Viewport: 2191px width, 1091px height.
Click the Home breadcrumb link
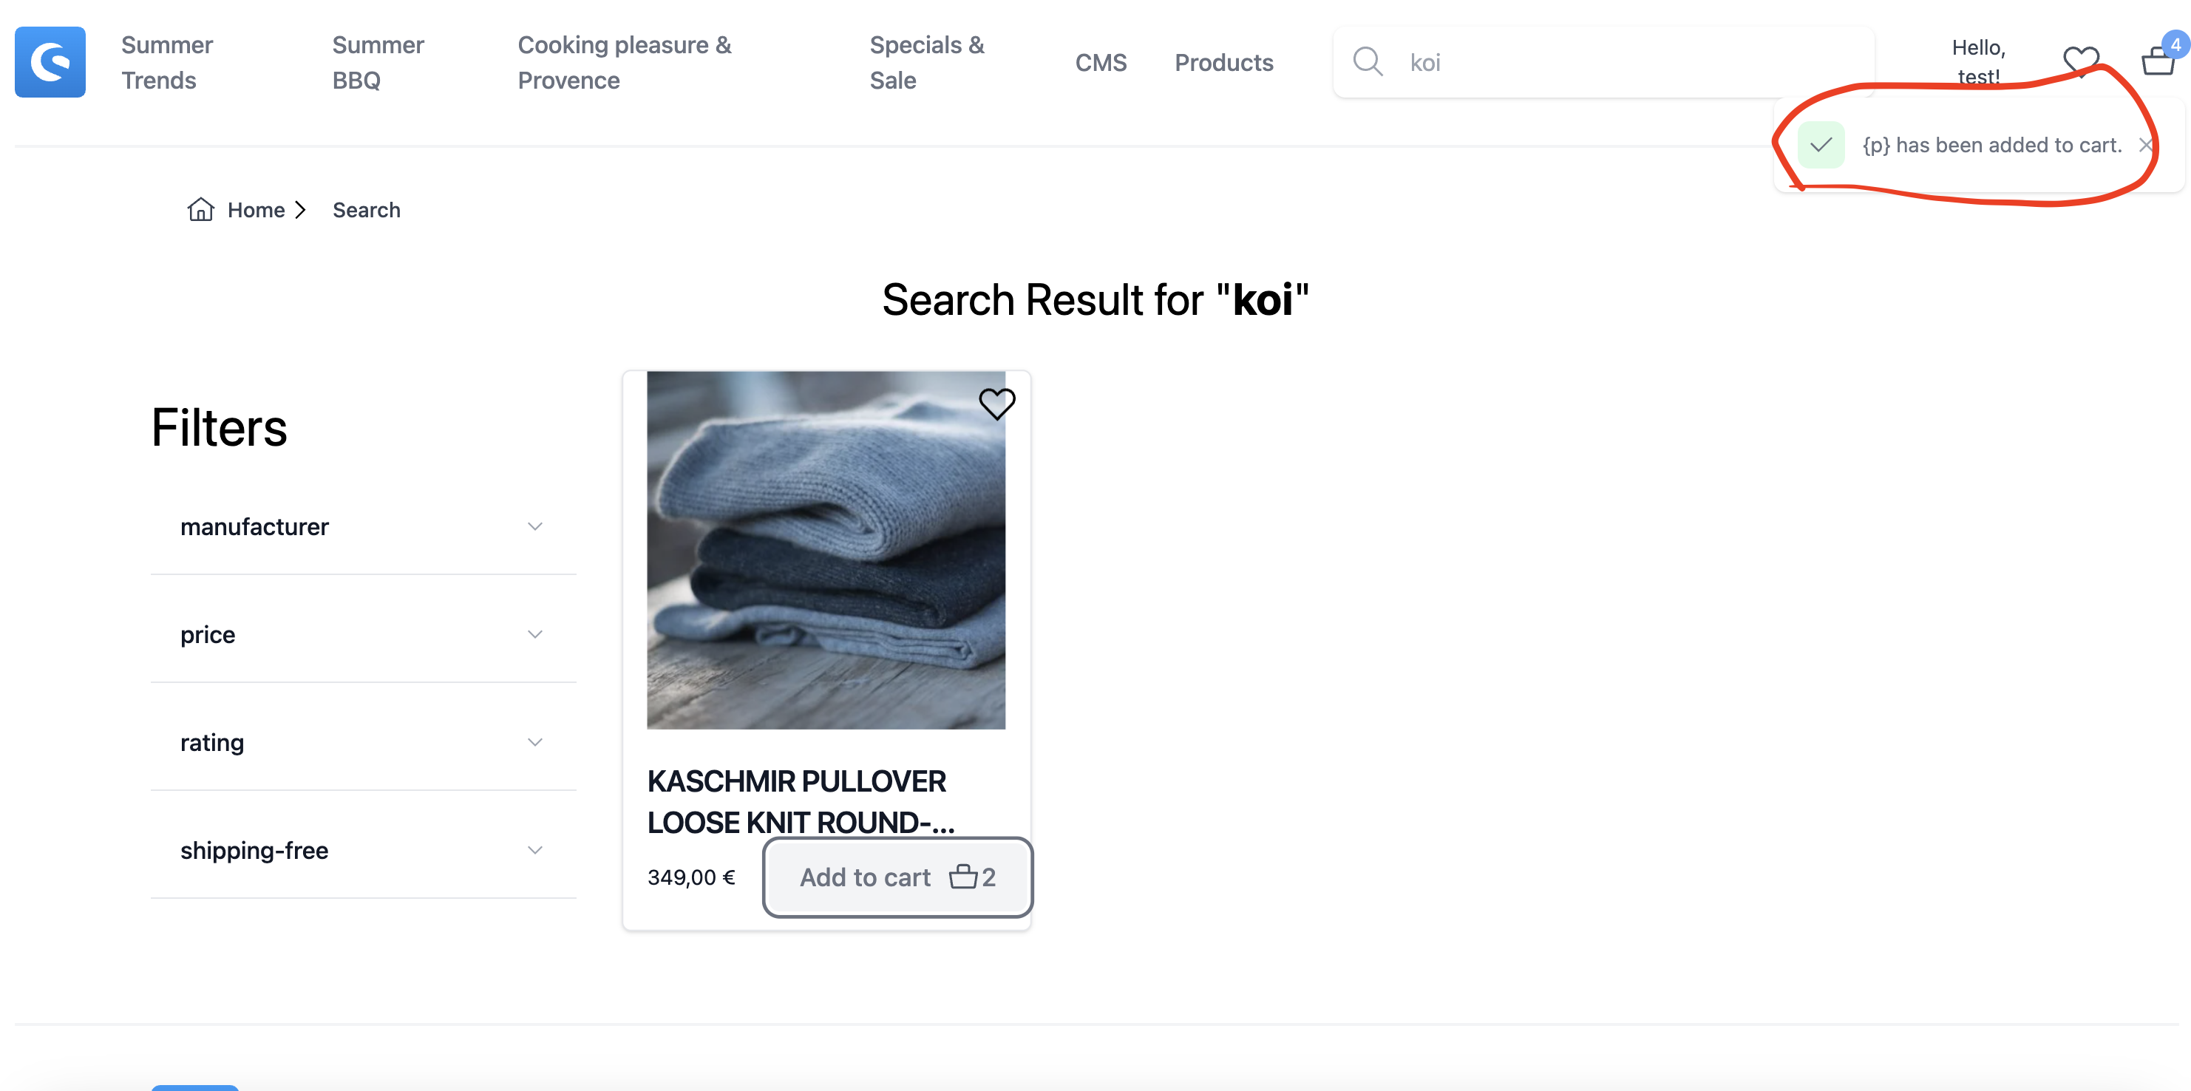pos(255,209)
